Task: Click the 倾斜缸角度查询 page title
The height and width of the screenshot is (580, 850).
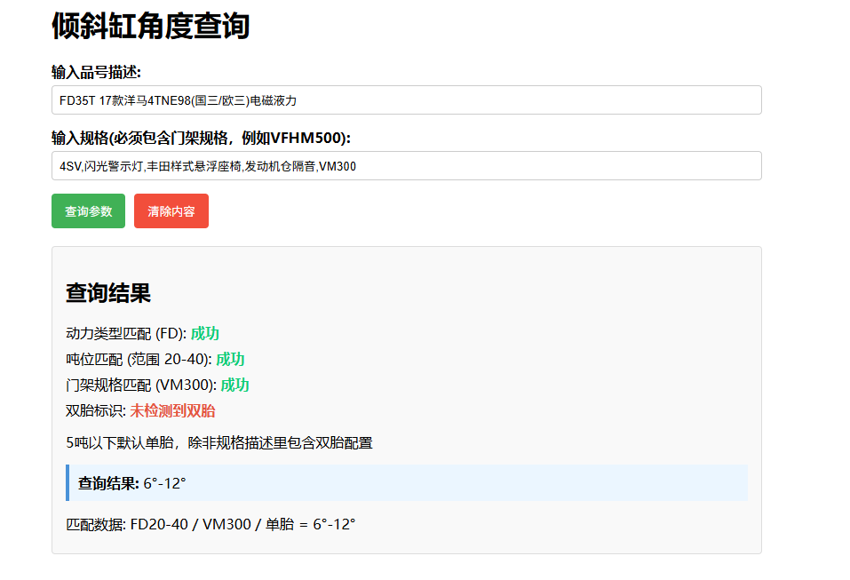Action: 150,27
